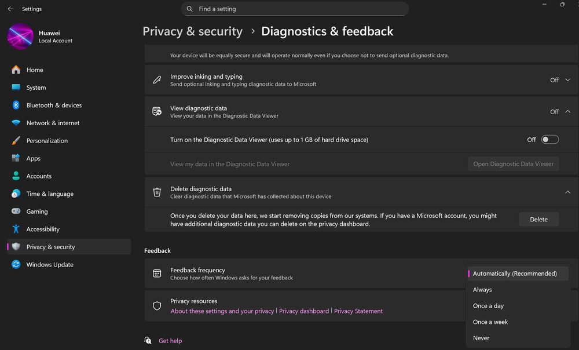Toggle the Diagnostic Data Viewer switch
The image size is (579, 350).
pyautogui.click(x=550, y=139)
